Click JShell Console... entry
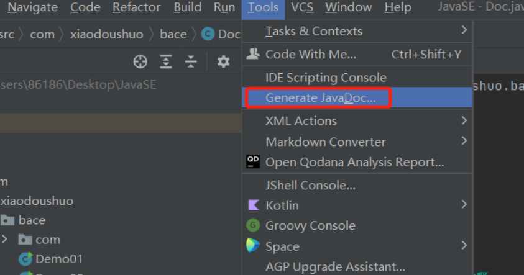 [x=310, y=185]
